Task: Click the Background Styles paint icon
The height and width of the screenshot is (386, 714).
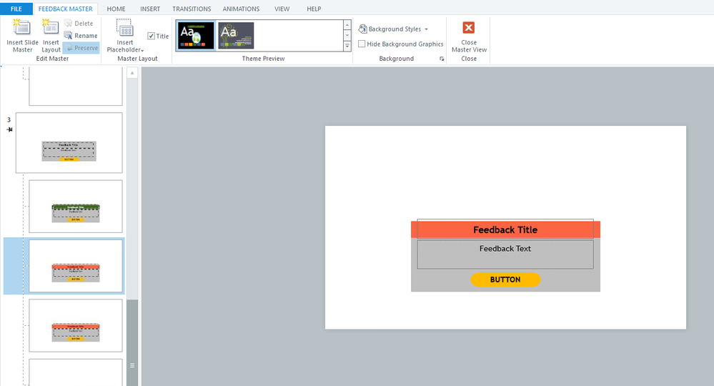Action: 362,29
